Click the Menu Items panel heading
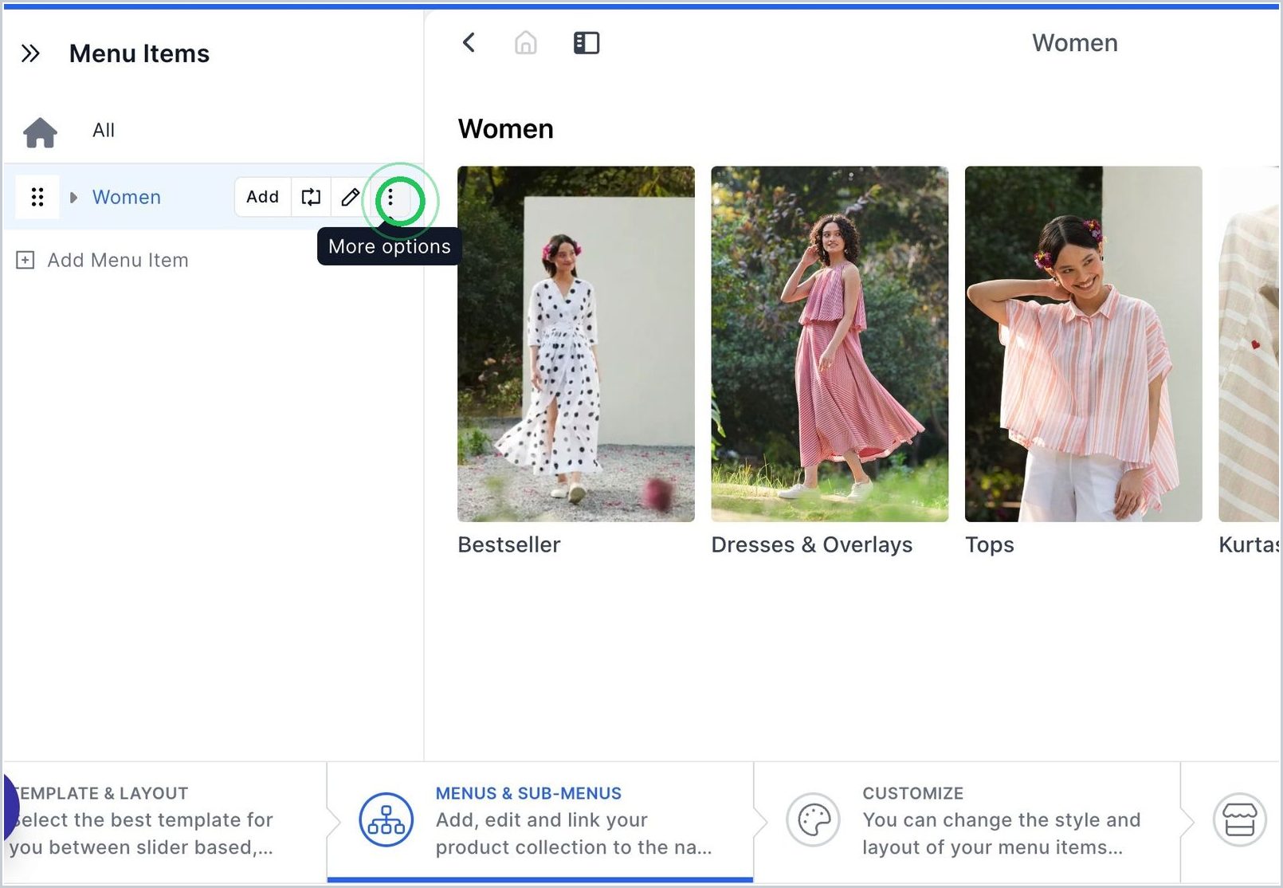This screenshot has width=1283, height=888. click(139, 53)
